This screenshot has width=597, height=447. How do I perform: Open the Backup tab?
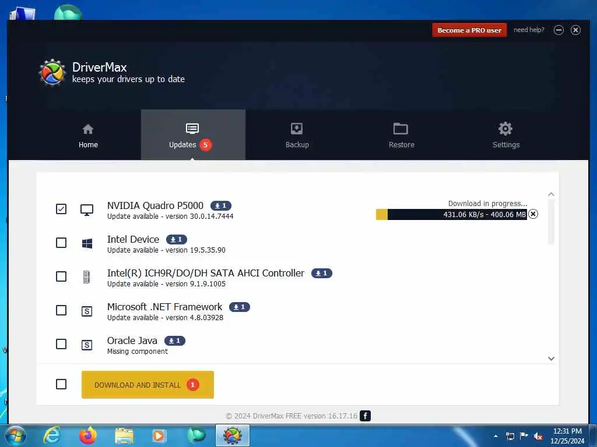coord(297,135)
